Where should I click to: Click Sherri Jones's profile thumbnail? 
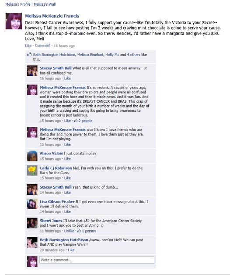[x=32, y=223]
